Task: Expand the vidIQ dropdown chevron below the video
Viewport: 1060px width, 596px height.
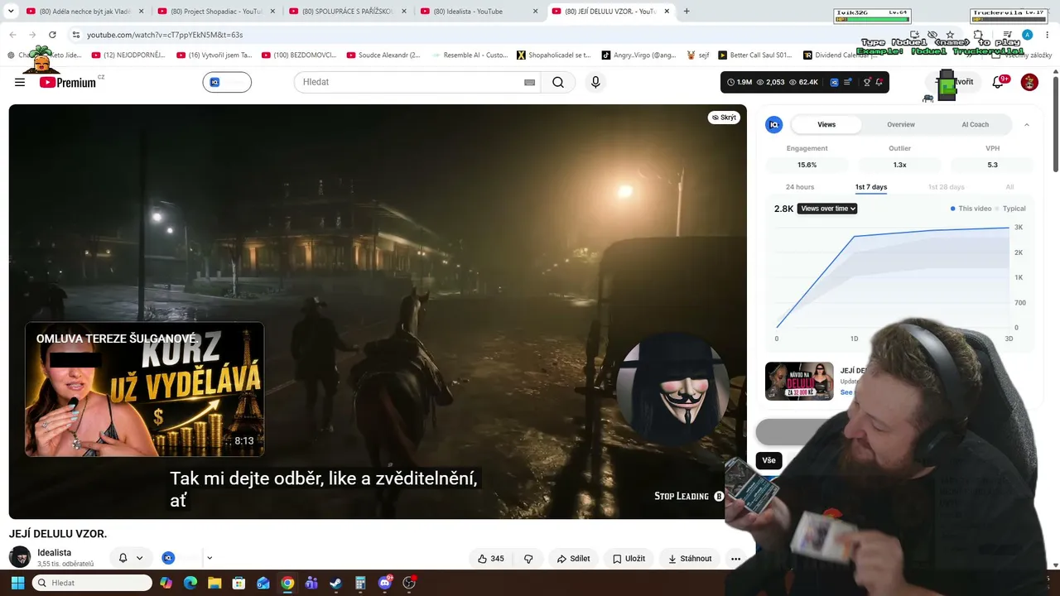Action: point(210,558)
